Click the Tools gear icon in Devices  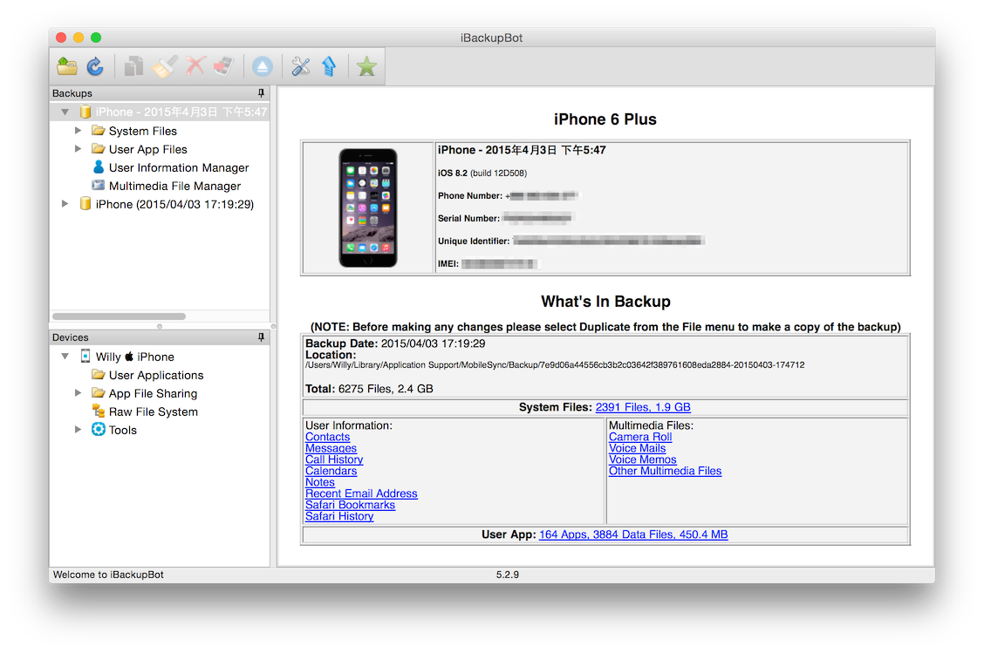pyautogui.click(x=99, y=429)
